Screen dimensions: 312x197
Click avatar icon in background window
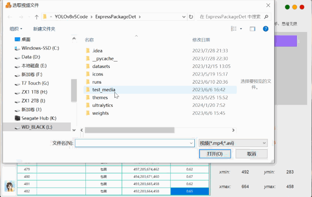pos(9,186)
